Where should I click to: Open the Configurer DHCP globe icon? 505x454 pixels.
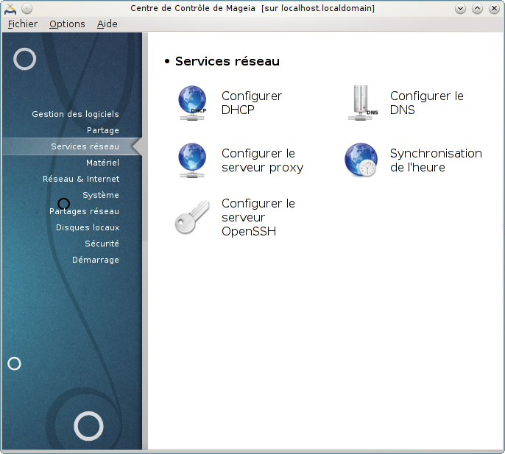(x=192, y=103)
